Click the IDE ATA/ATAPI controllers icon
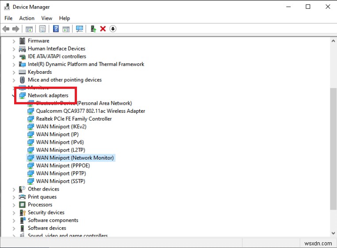This screenshot has width=337, height=248. pyautogui.click(x=22, y=57)
